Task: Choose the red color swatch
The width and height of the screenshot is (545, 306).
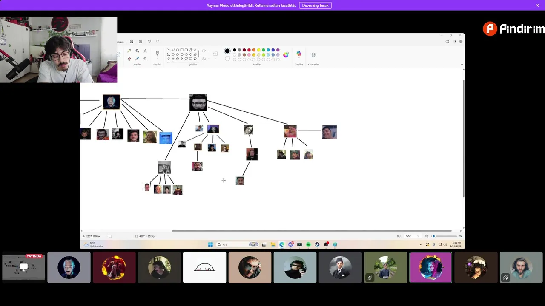Action: click(249, 50)
